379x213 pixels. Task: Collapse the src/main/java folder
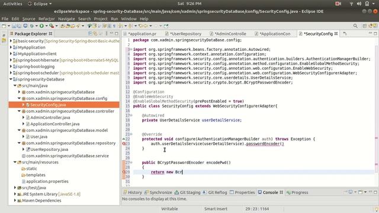(x=15, y=85)
